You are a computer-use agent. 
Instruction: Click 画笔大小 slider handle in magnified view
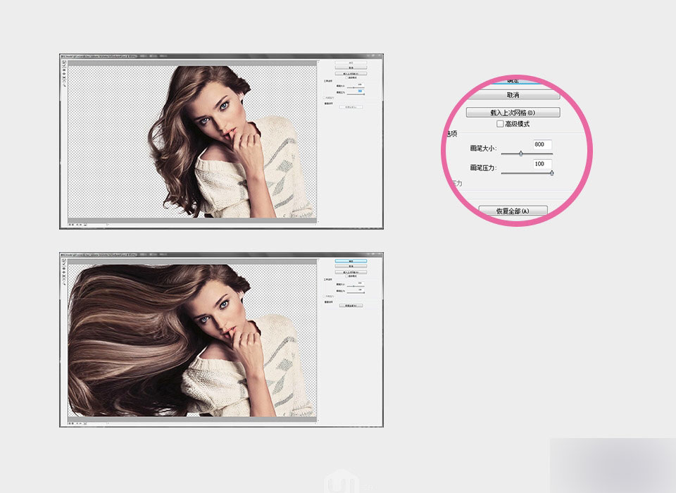[521, 153]
